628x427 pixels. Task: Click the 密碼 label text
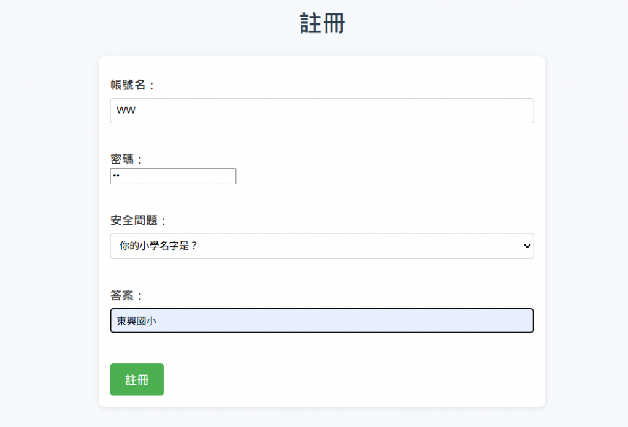[x=123, y=159]
